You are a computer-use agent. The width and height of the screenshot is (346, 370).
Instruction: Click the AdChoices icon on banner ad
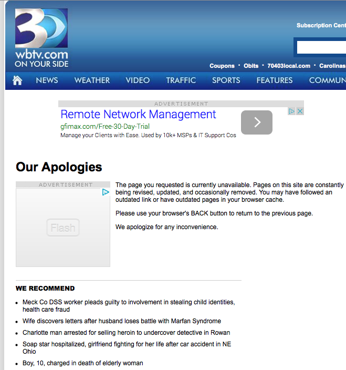tap(292, 111)
